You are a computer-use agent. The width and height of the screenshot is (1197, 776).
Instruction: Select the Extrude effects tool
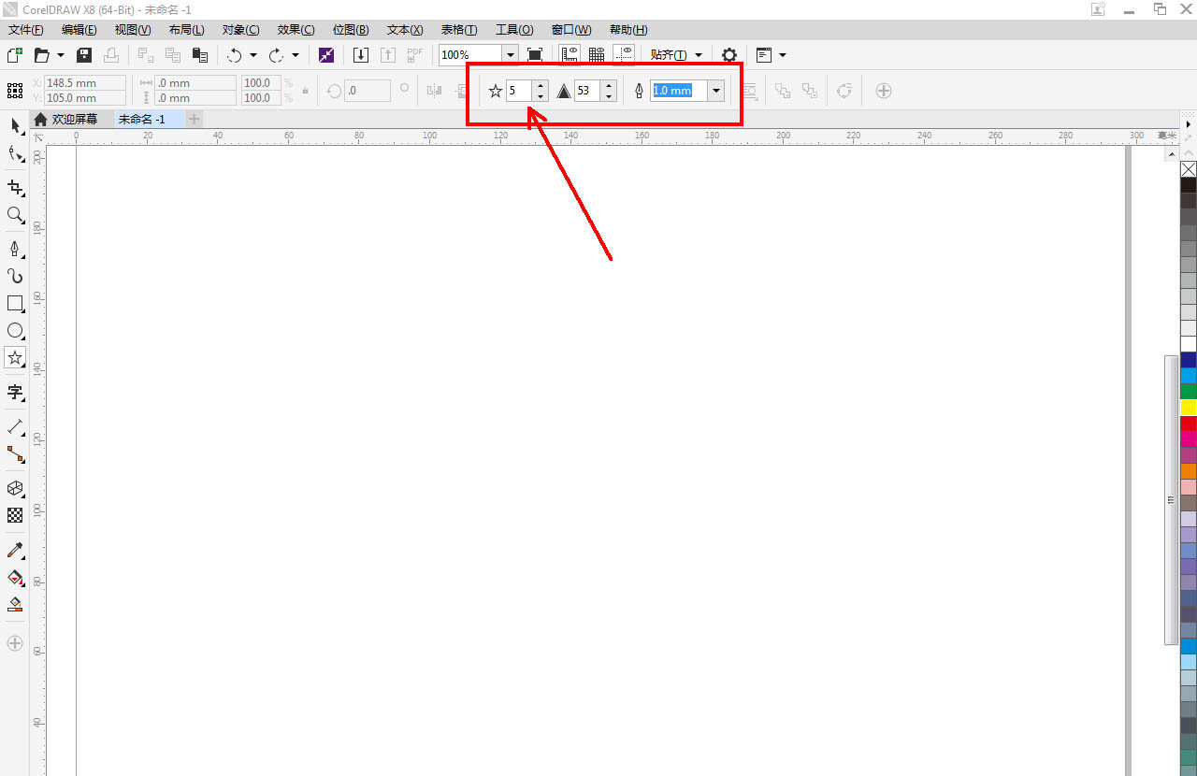coord(15,488)
